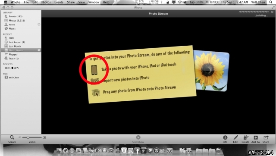Image resolution: width=276 pixels, height=156 pixels.
Task: Enter full screen using top-right arrows
Action: pyautogui.click(x=273, y=8)
